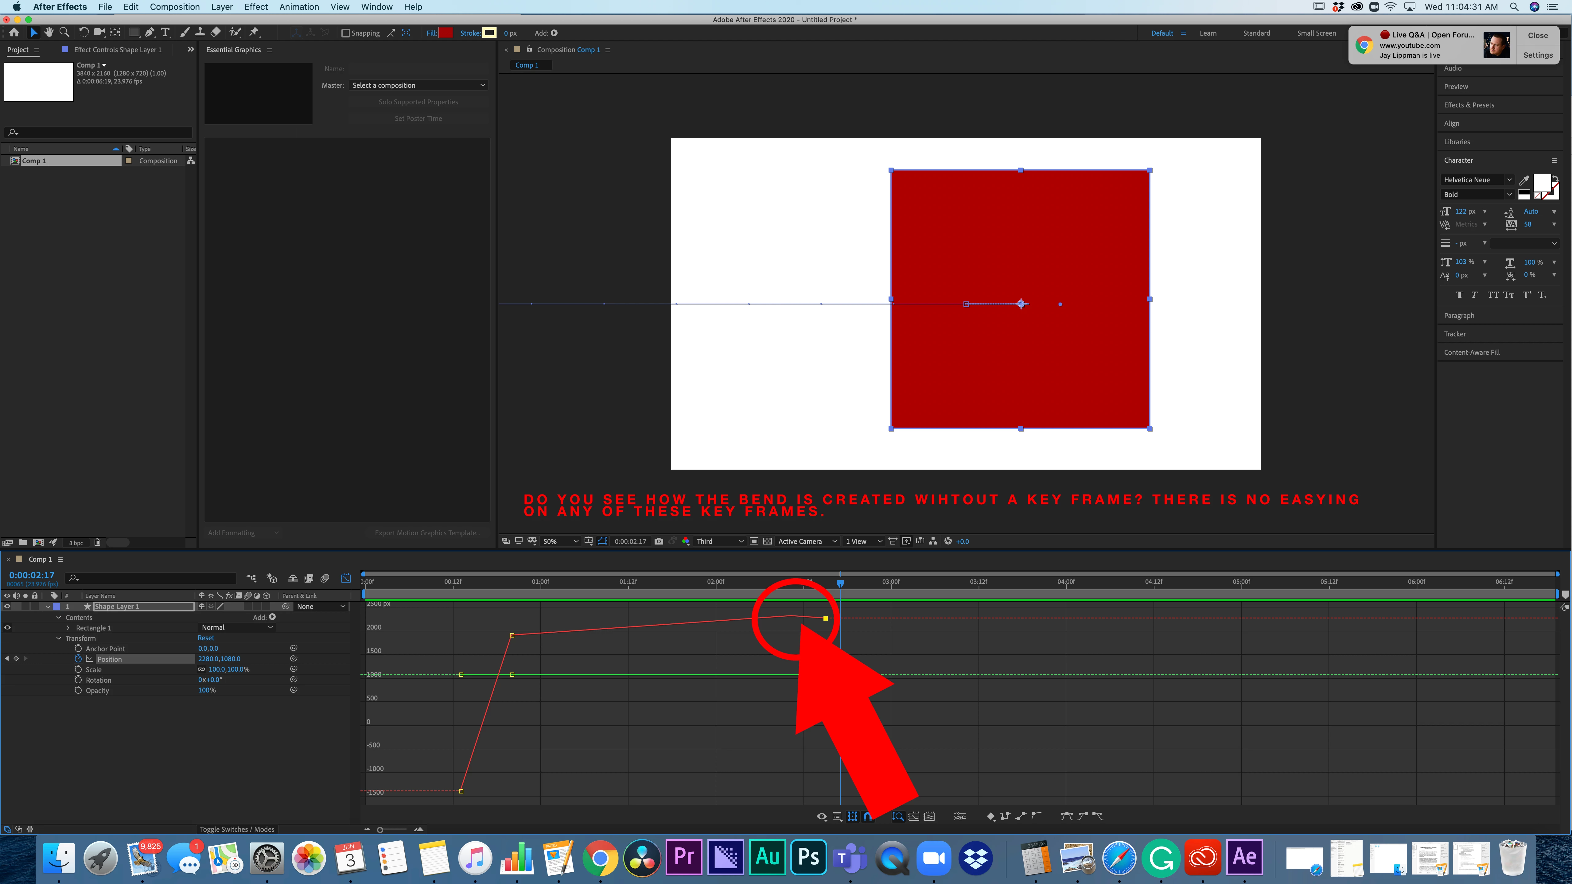
Task: Open the red Fill color swatch
Action: click(446, 33)
